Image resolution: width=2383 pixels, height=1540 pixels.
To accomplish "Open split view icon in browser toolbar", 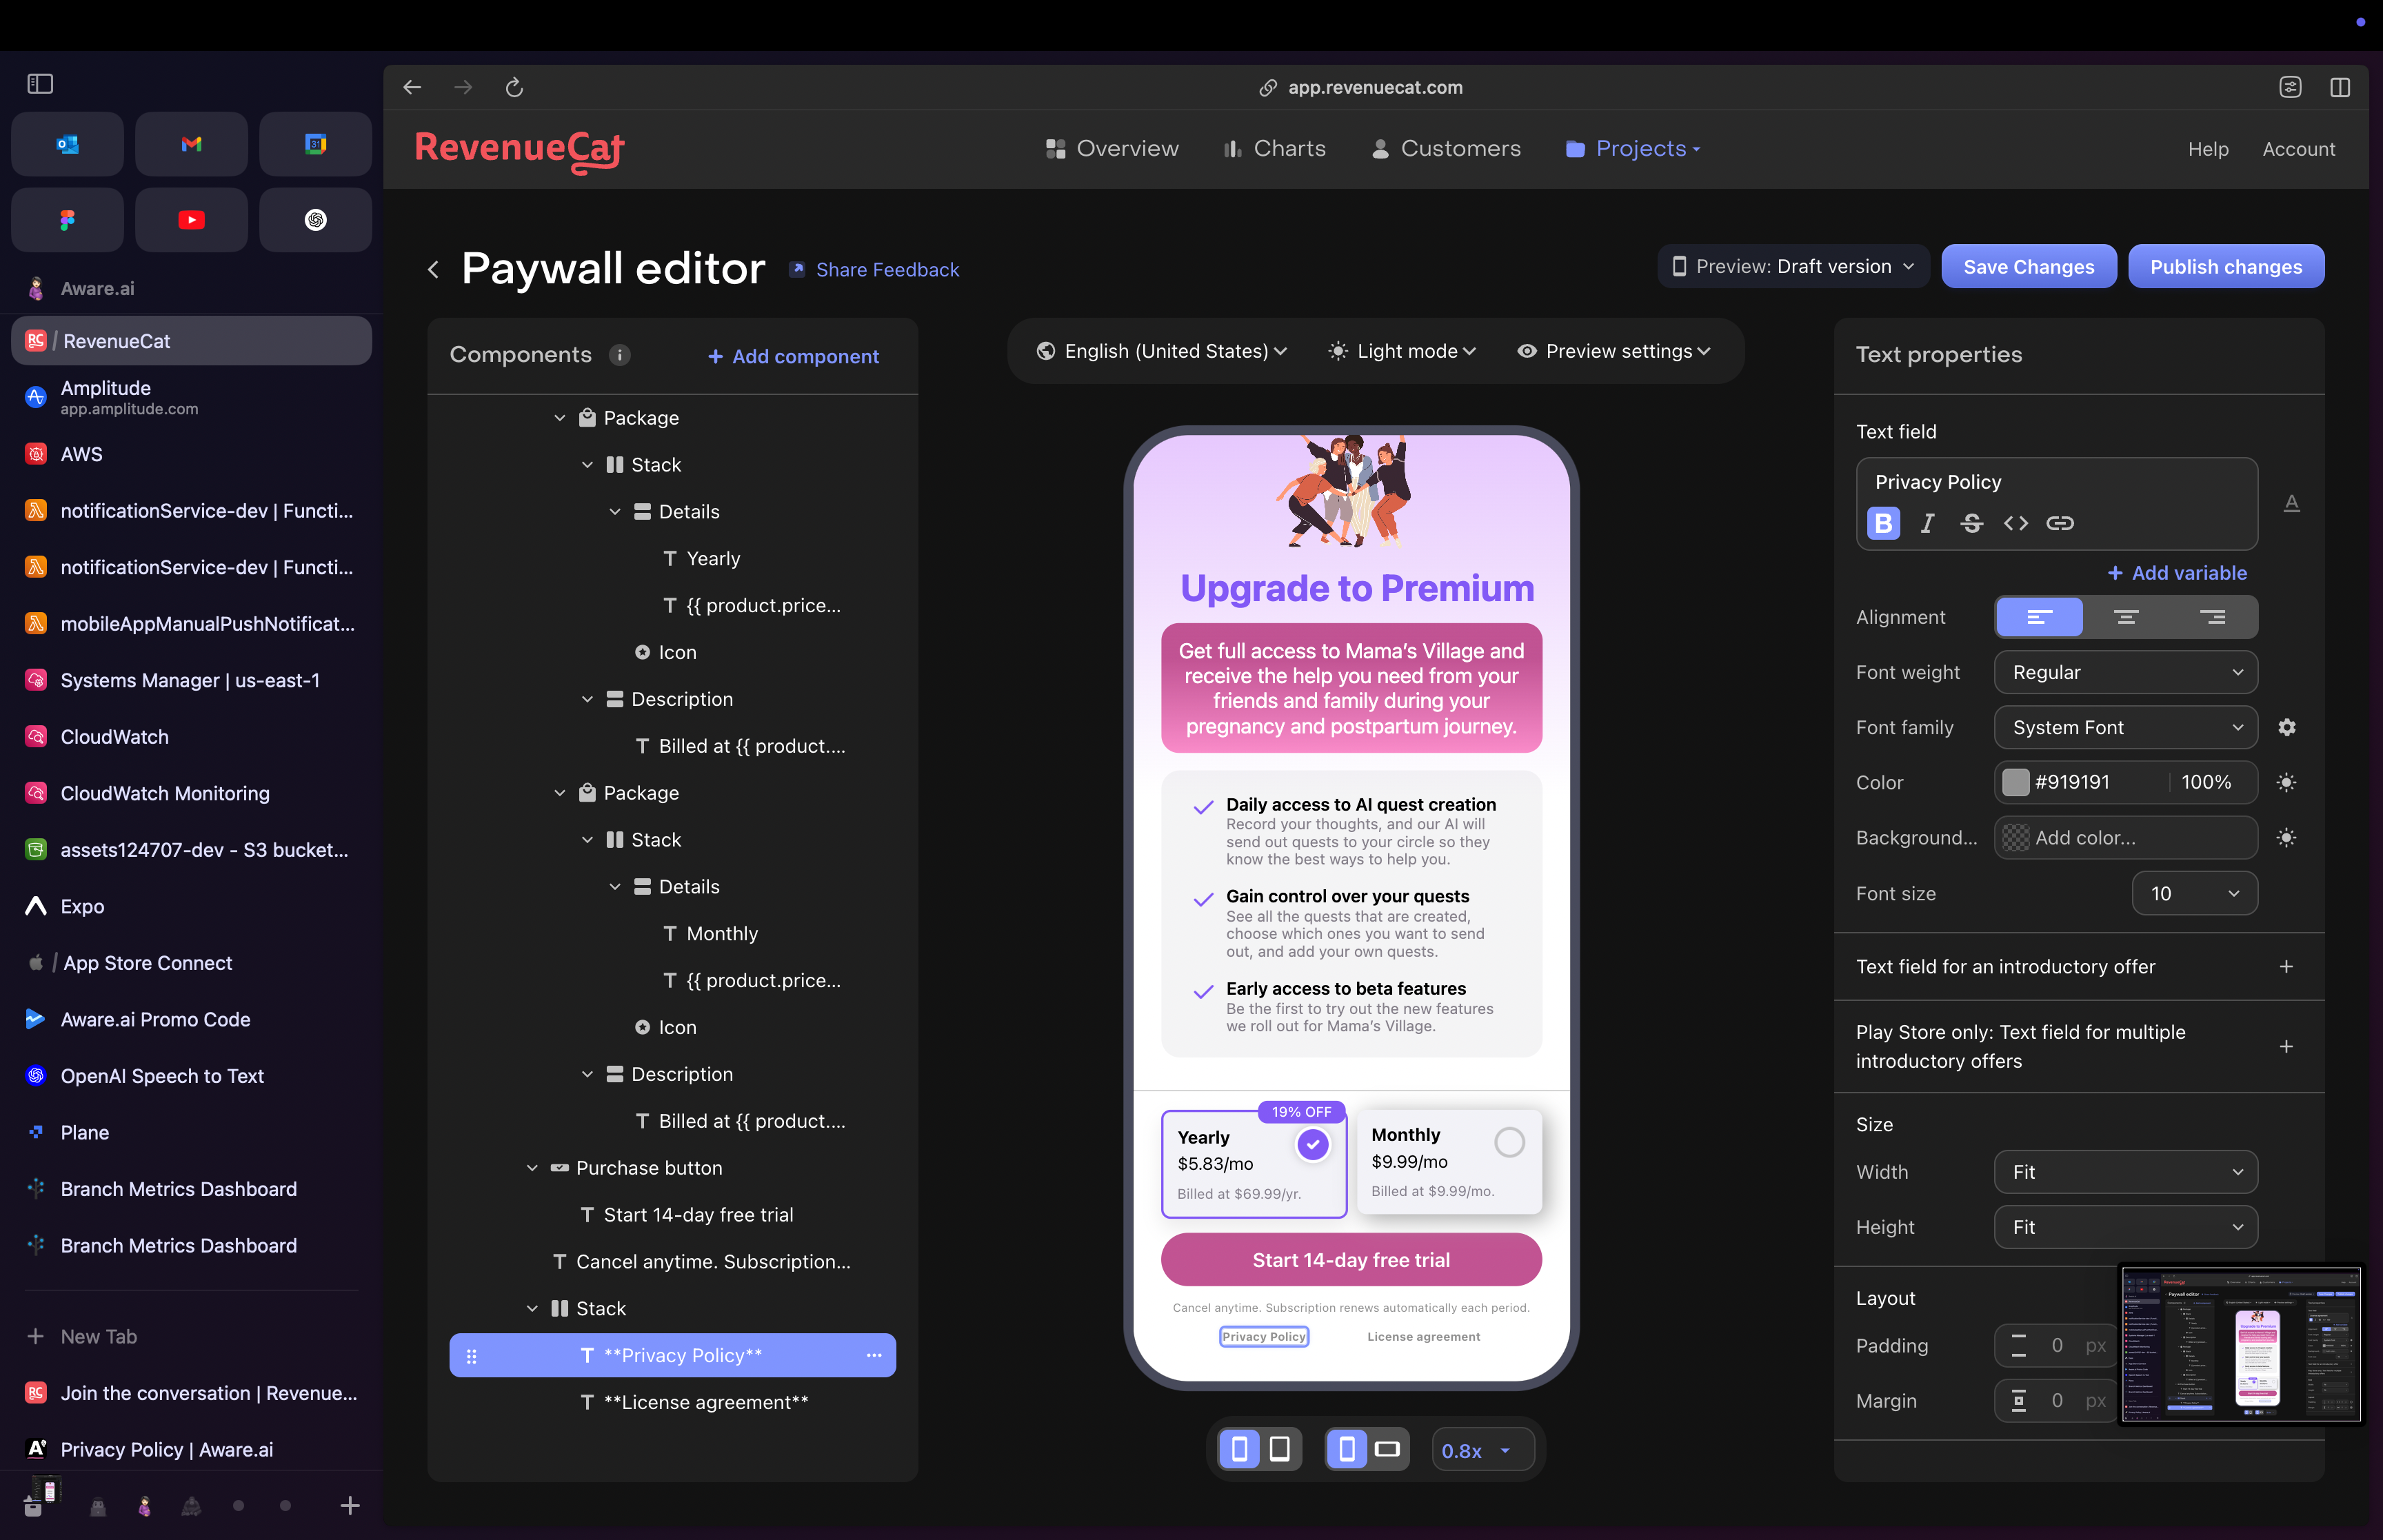I will [x=2340, y=88].
